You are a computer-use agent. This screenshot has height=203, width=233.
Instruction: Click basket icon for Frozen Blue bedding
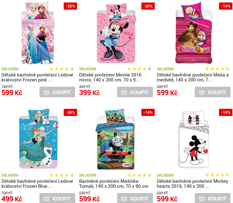point(47,198)
